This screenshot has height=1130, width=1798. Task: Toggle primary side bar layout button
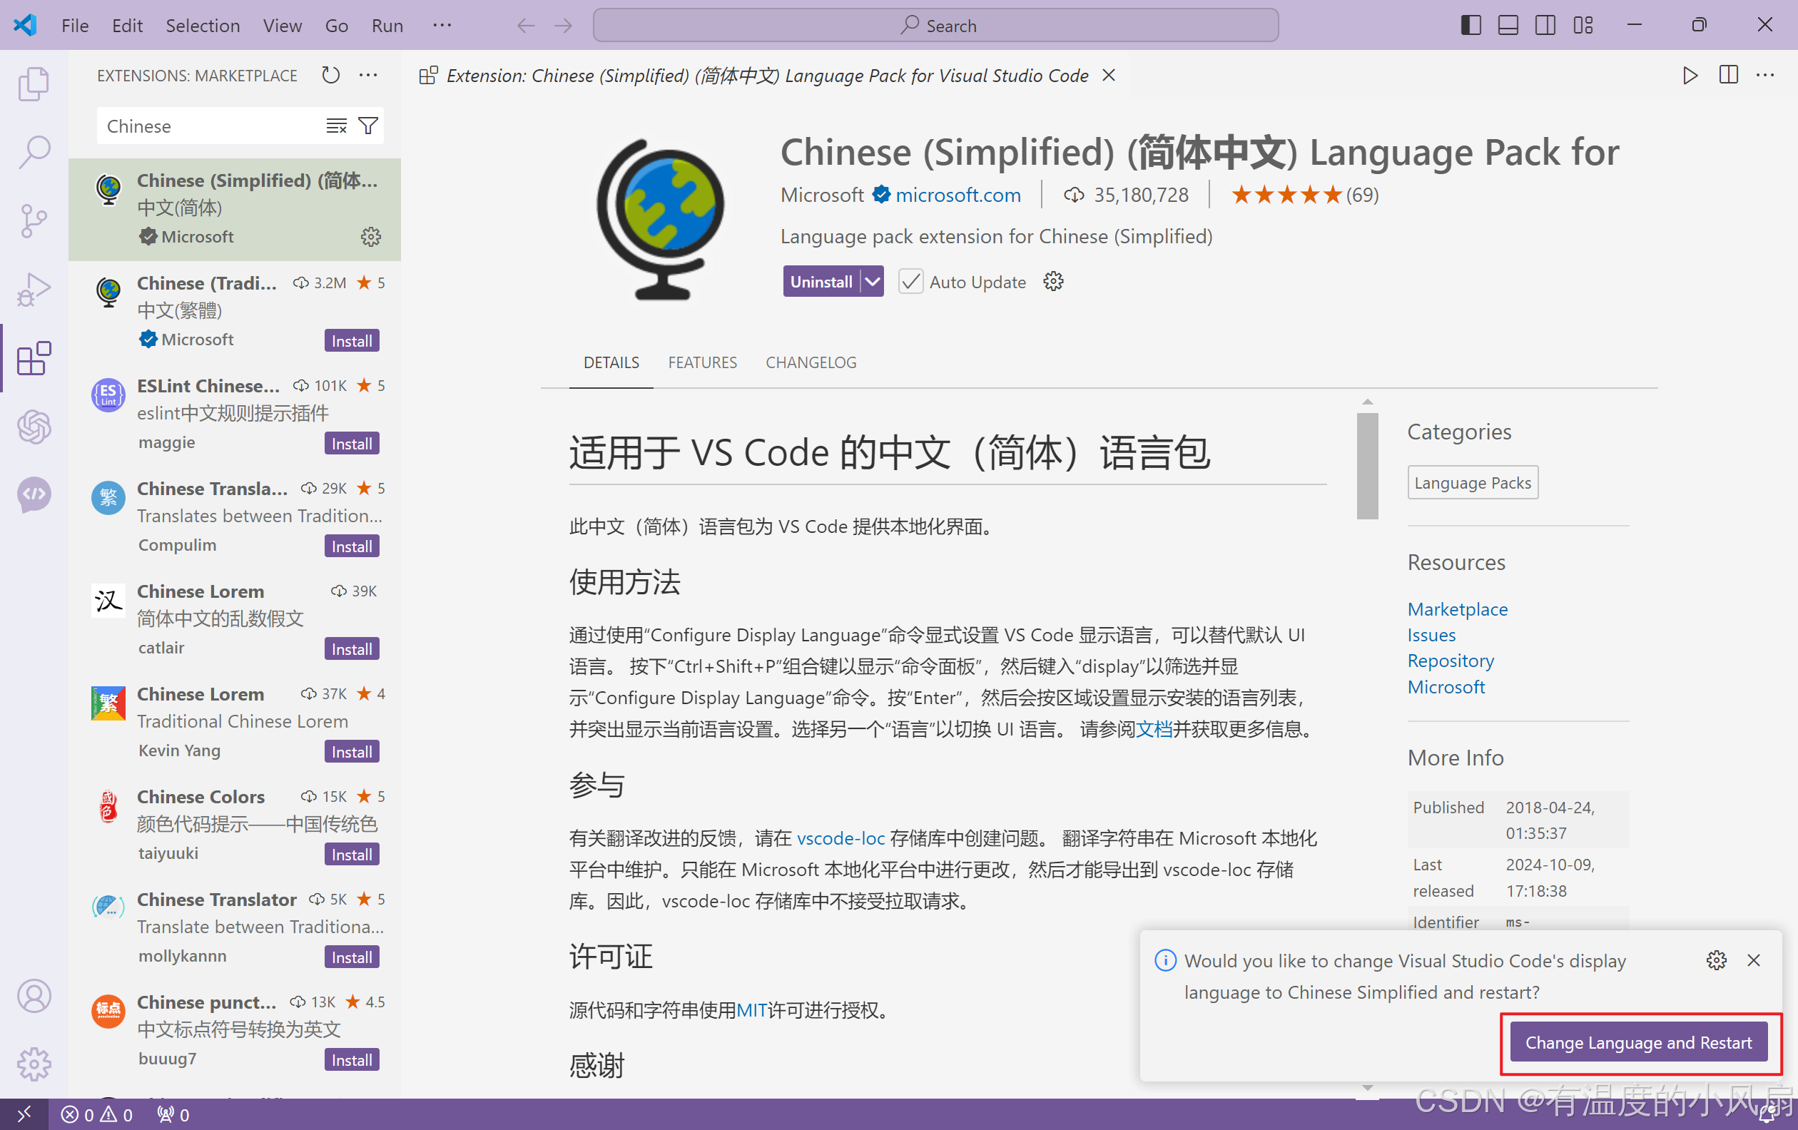coord(1471,26)
